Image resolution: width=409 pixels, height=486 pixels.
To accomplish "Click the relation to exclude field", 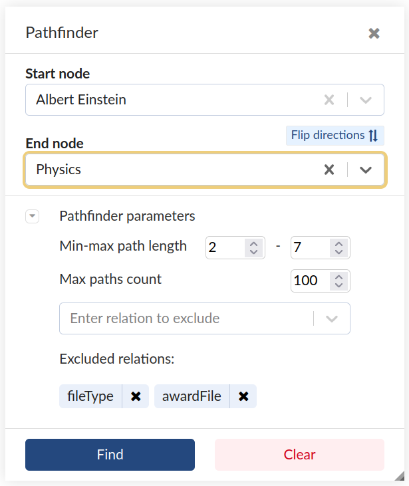I will 186,318.
